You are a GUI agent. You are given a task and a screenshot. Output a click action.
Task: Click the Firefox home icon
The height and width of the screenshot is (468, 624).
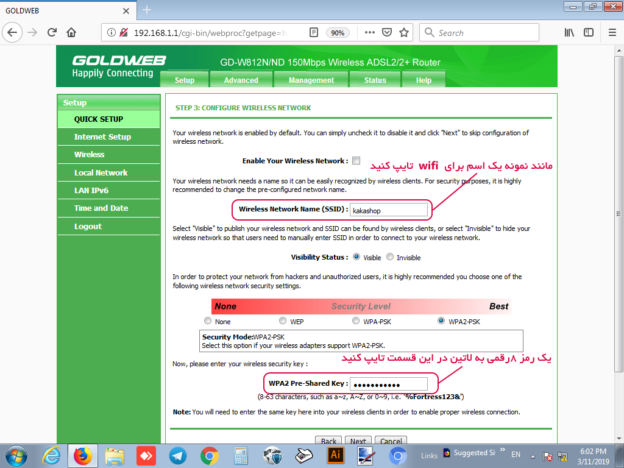click(x=71, y=32)
